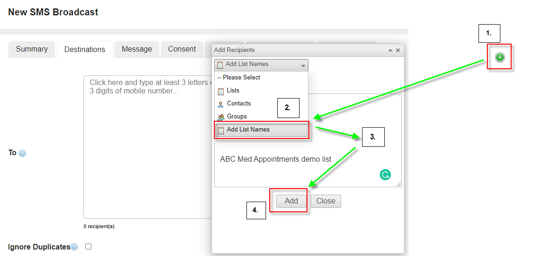Switch to the Summary tab
Image resolution: width=540 pixels, height=256 pixels.
pos(32,49)
